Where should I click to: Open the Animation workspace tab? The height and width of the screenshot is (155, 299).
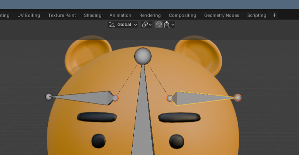coord(120,15)
